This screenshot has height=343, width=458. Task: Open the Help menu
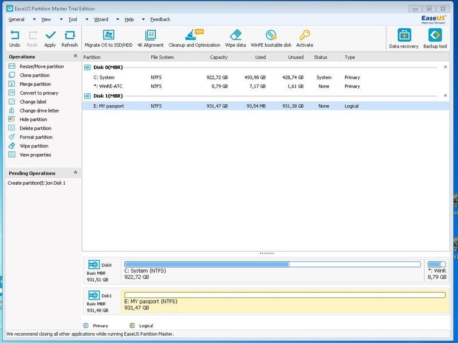coord(129,19)
